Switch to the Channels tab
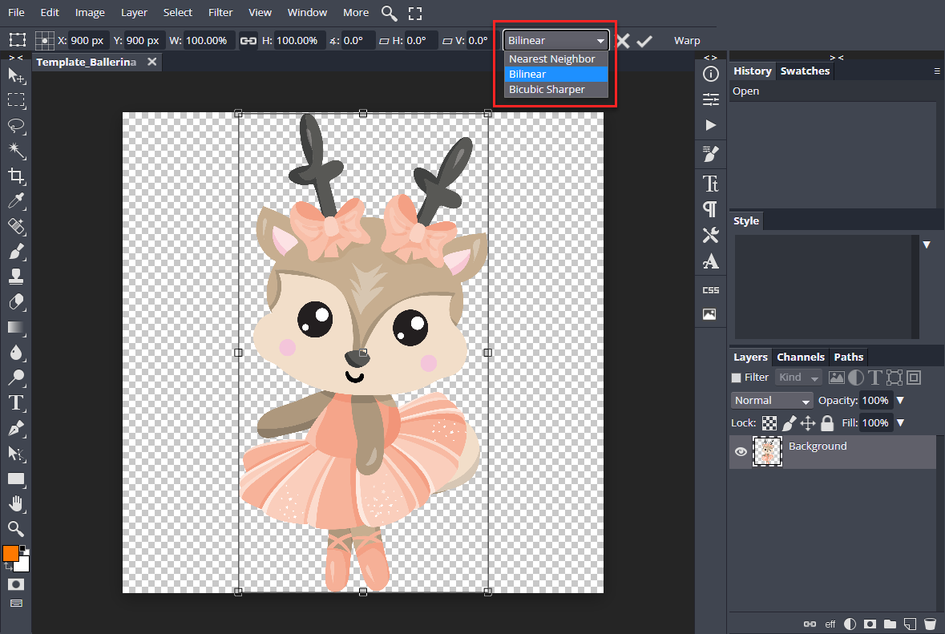Image resolution: width=945 pixels, height=634 pixels. [x=800, y=357]
